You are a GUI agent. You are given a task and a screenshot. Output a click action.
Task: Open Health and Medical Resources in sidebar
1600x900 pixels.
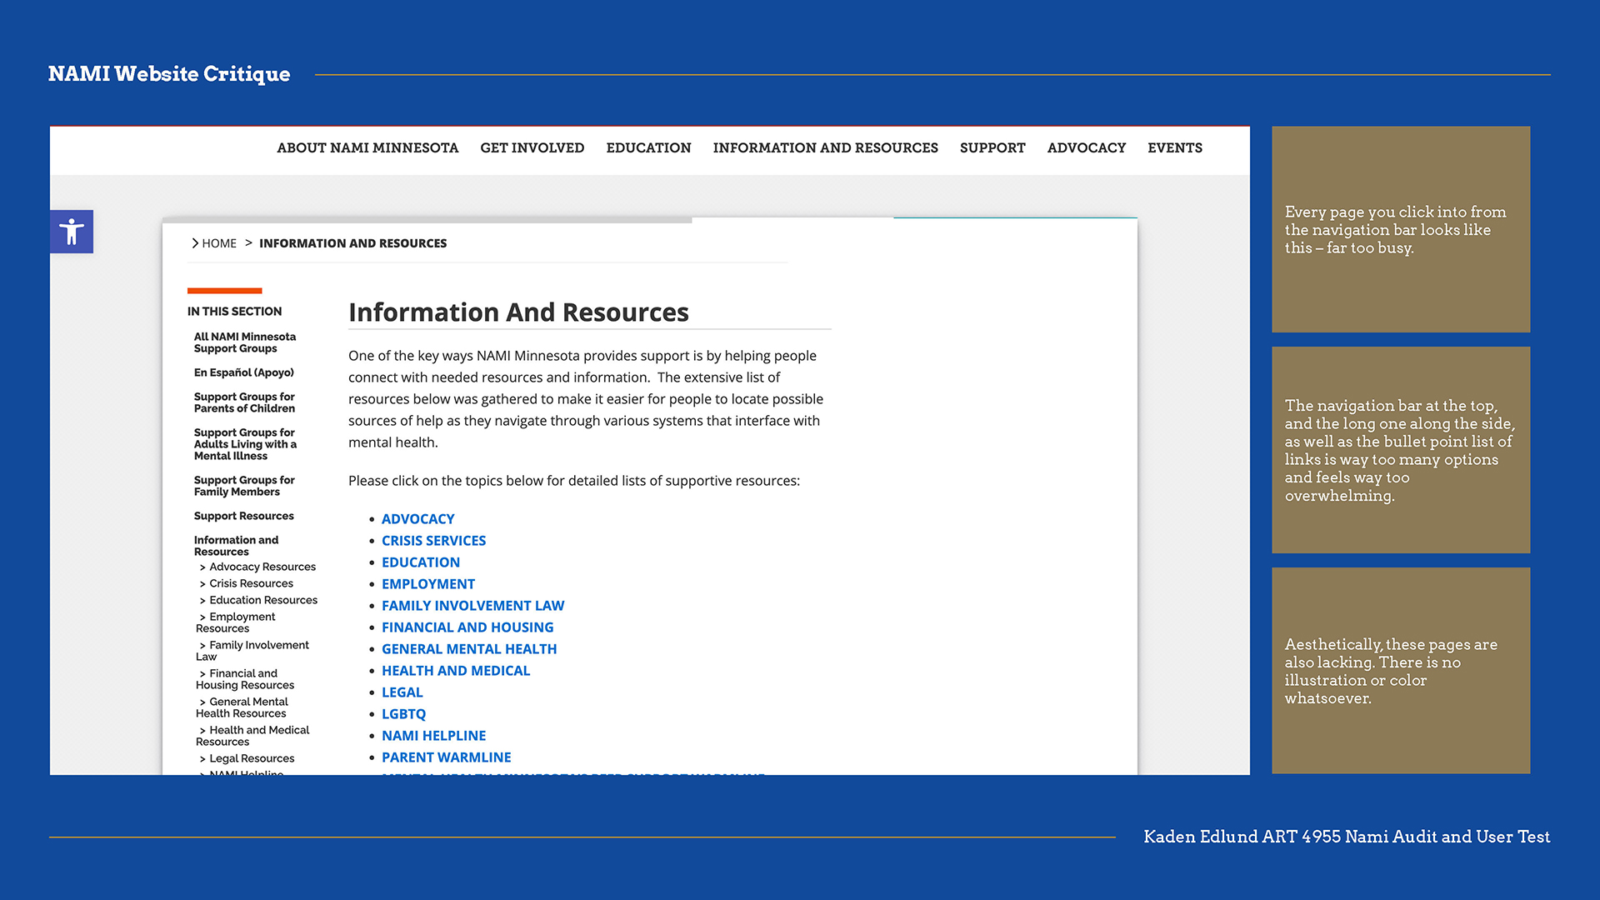253,736
